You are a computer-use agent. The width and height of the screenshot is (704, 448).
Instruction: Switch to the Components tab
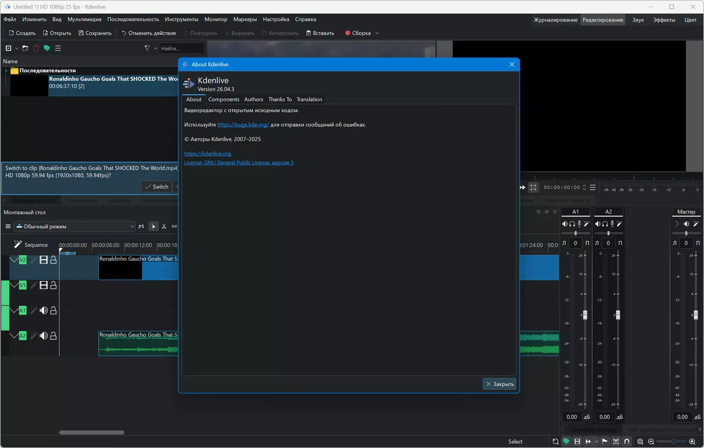point(224,100)
